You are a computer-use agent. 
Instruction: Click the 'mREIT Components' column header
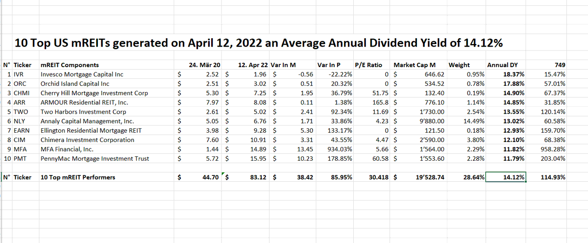coord(70,65)
